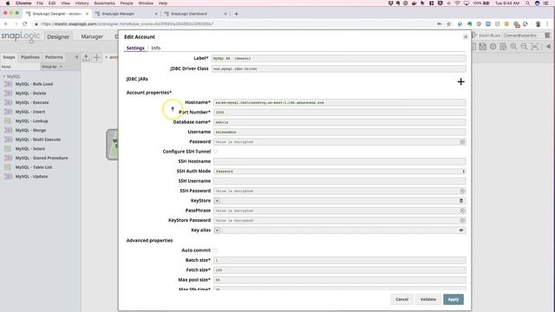This screenshot has height=312, width=555.
Task: Click the save pipeline toolbar icon
Action: (482, 47)
